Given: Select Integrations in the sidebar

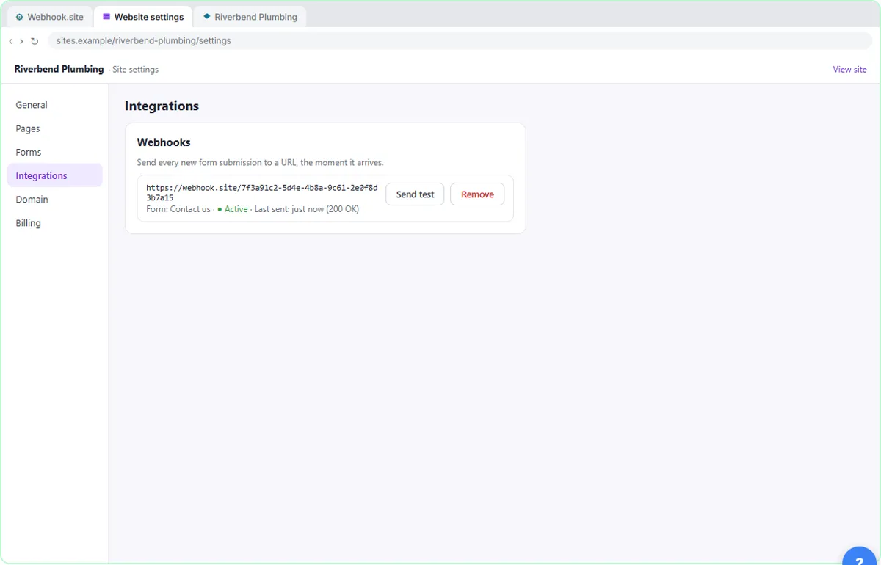Looking at the screenshot, I should coord(55,175).
